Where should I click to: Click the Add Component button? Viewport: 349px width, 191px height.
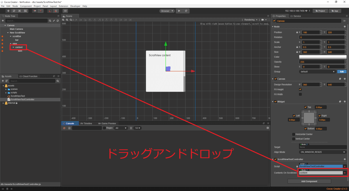point(309,181)
